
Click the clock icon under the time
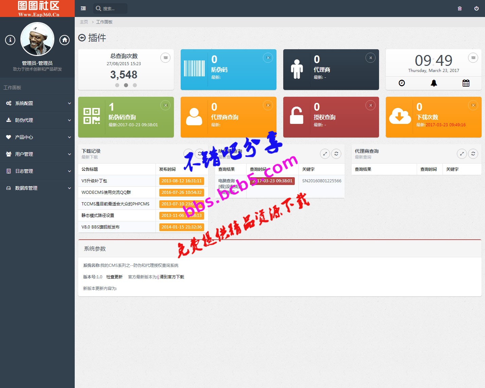(x=402, y=83)
